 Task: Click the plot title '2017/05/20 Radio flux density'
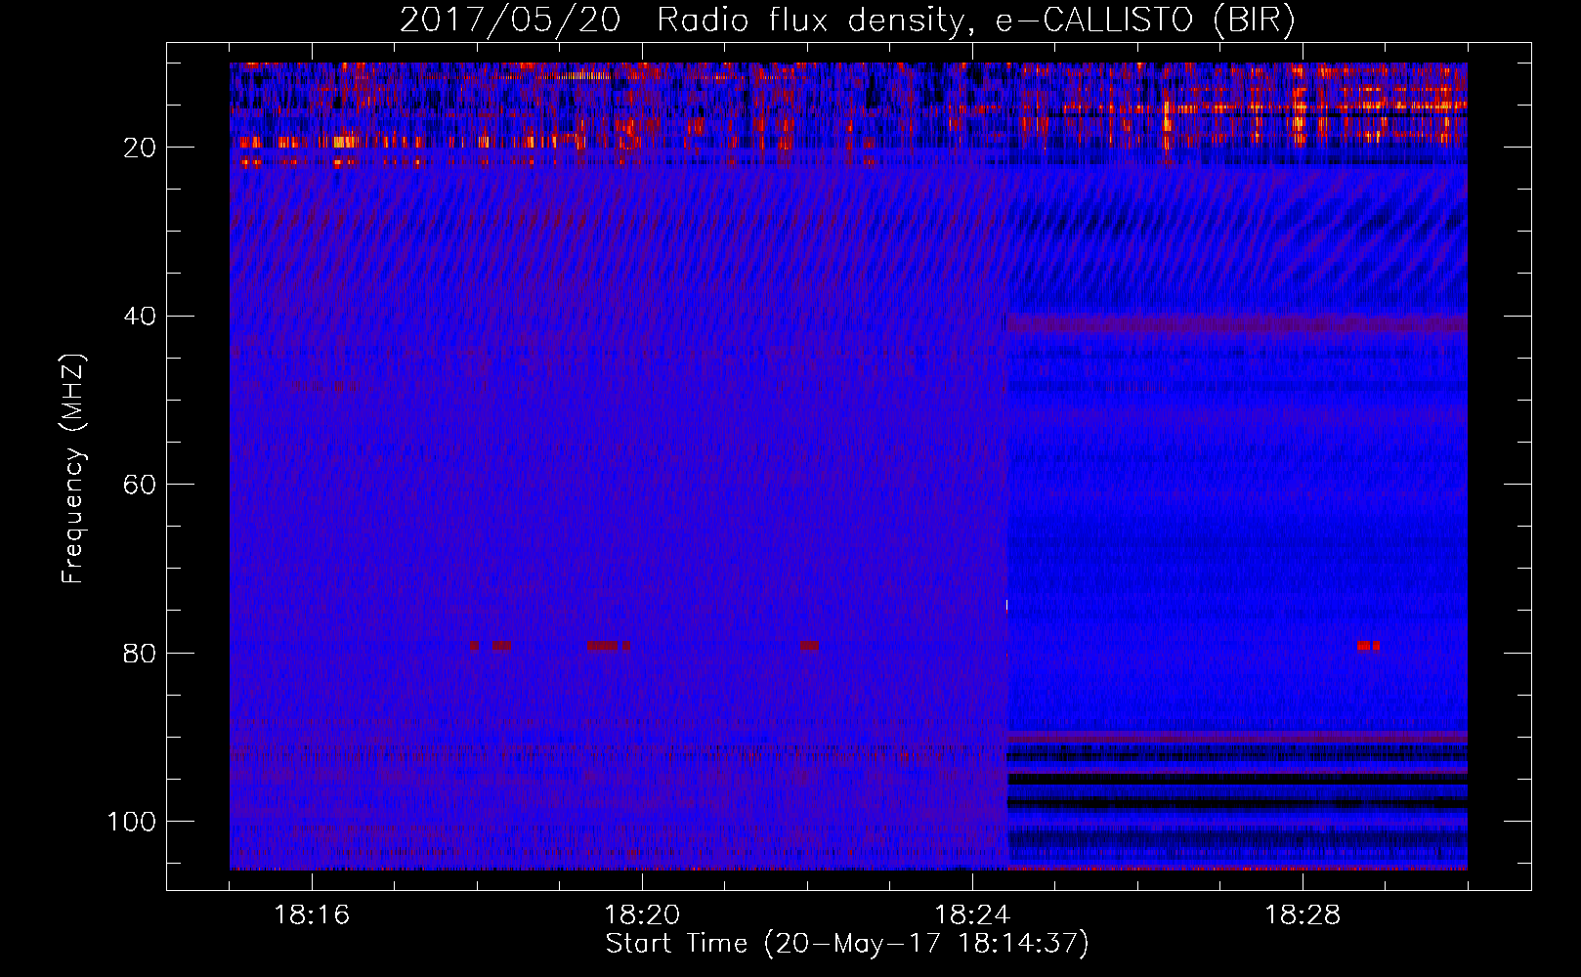847,21
